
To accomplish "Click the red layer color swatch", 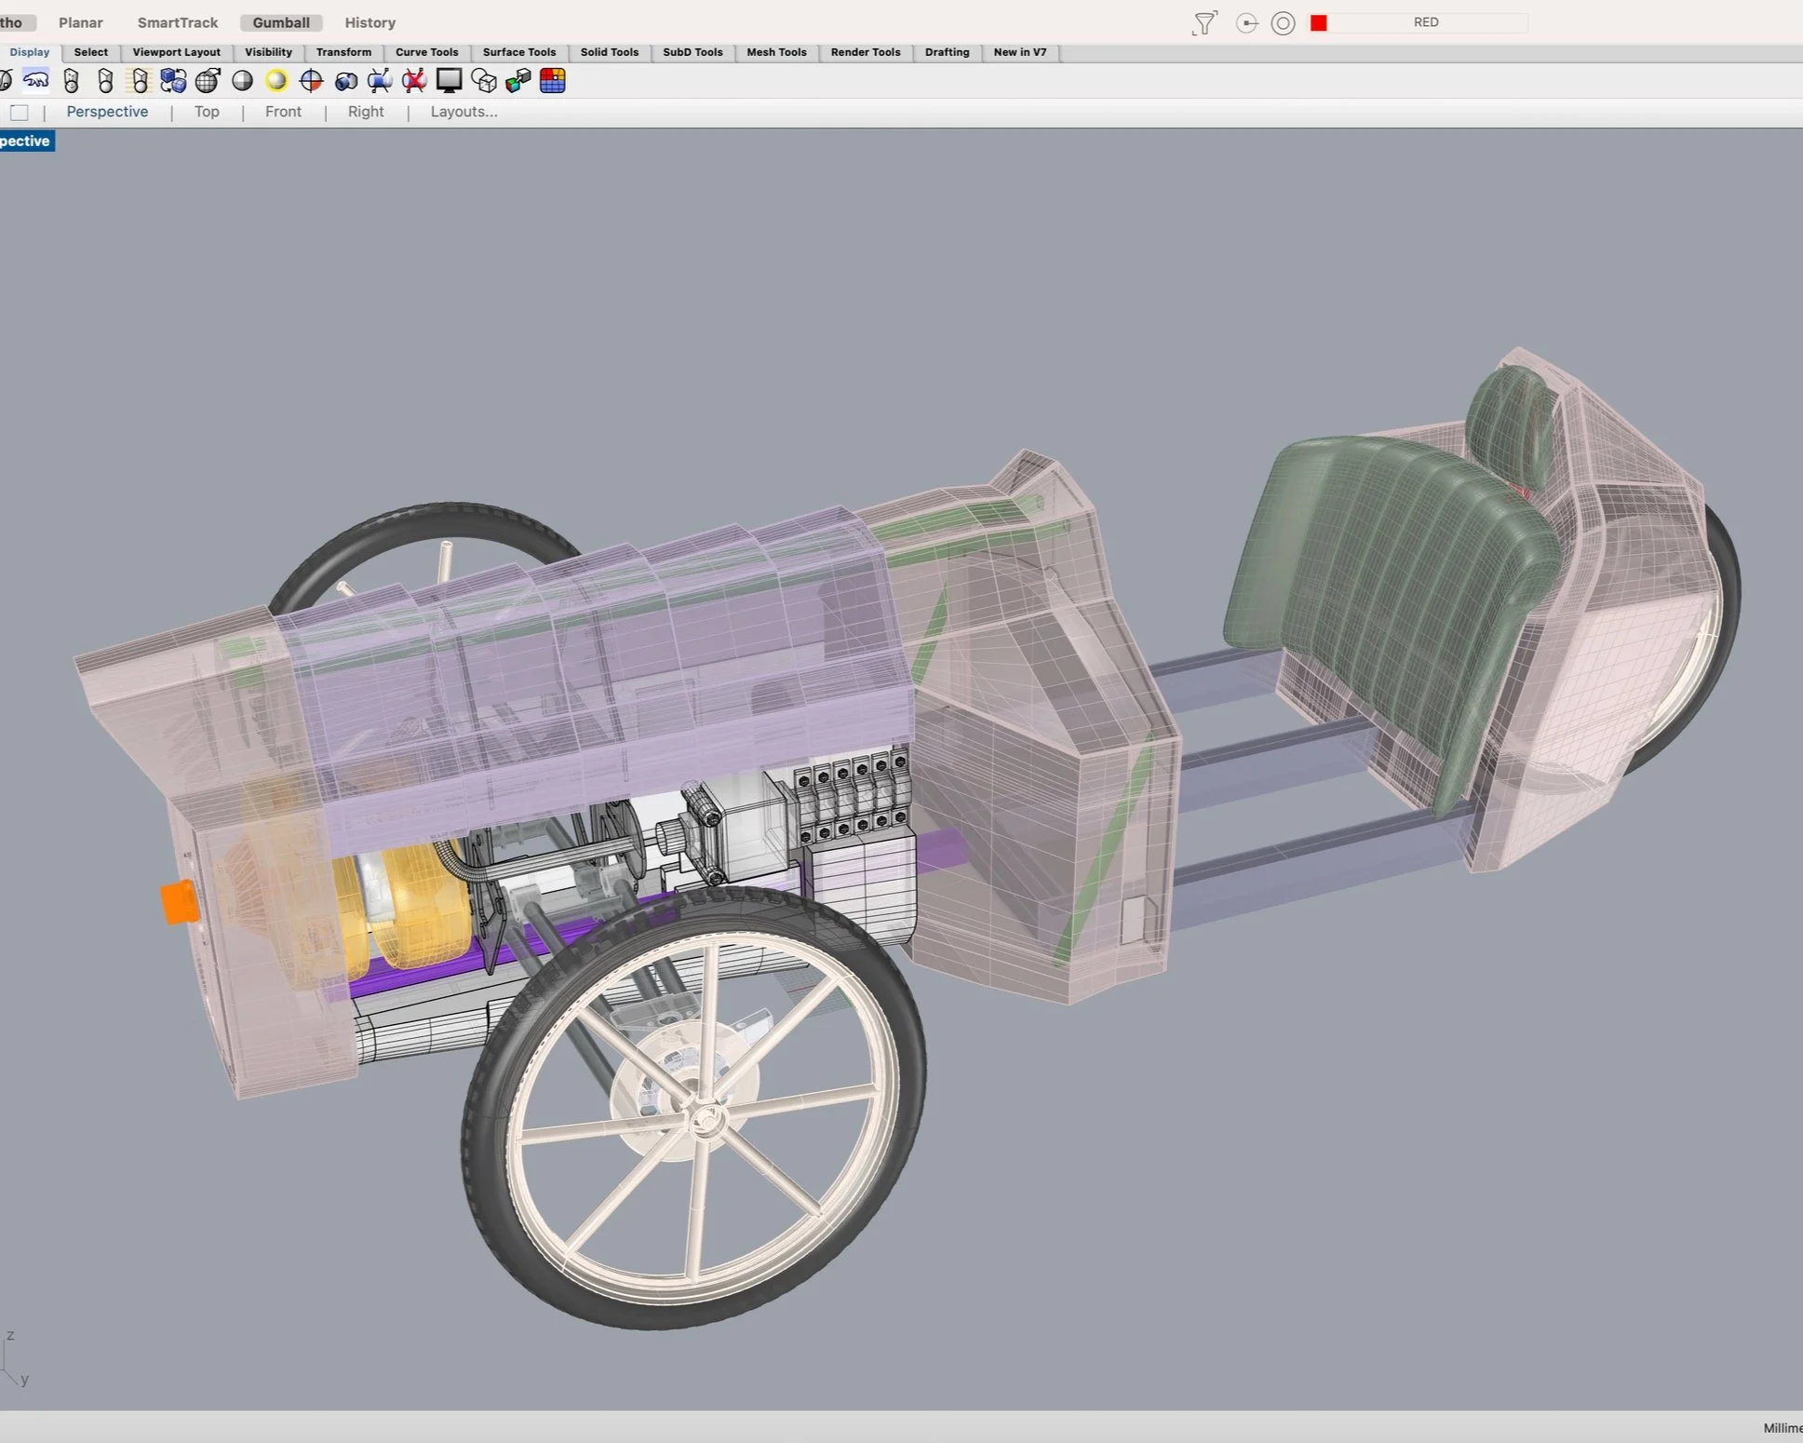I will coord(1318,22).
